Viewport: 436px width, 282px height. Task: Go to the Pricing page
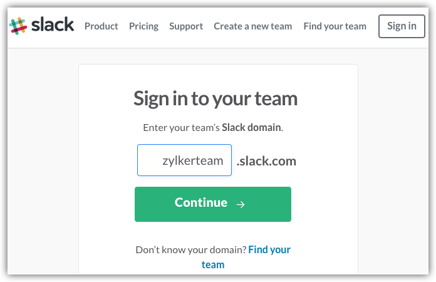coord(143,26)
